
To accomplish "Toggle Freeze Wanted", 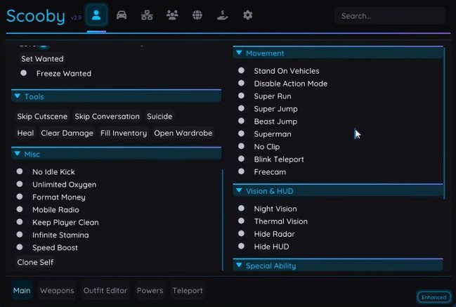I will 24,73.
